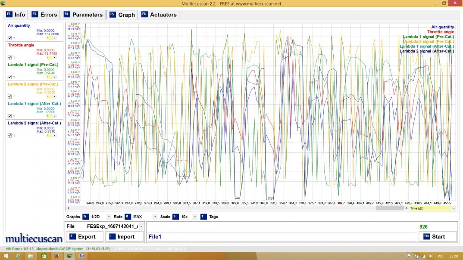Toggle Lambda 2 signal (After-Cat.) checkbox

click(10, 136)
